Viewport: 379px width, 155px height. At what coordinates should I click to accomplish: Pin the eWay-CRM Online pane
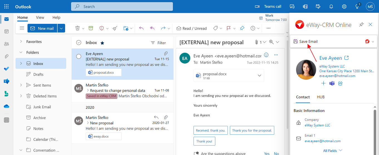coord(361,24)
